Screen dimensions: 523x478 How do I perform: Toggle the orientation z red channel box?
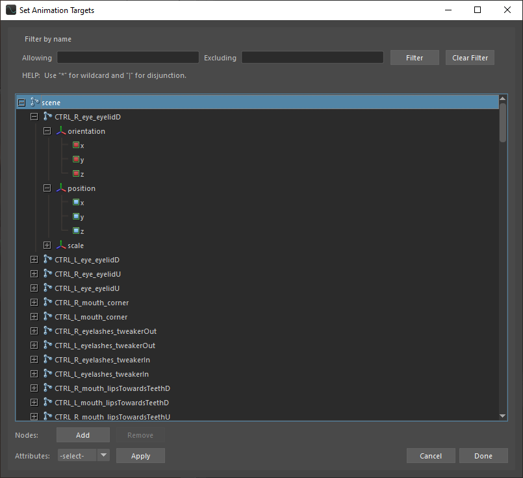pyautogui.click(x=76, y=174)
